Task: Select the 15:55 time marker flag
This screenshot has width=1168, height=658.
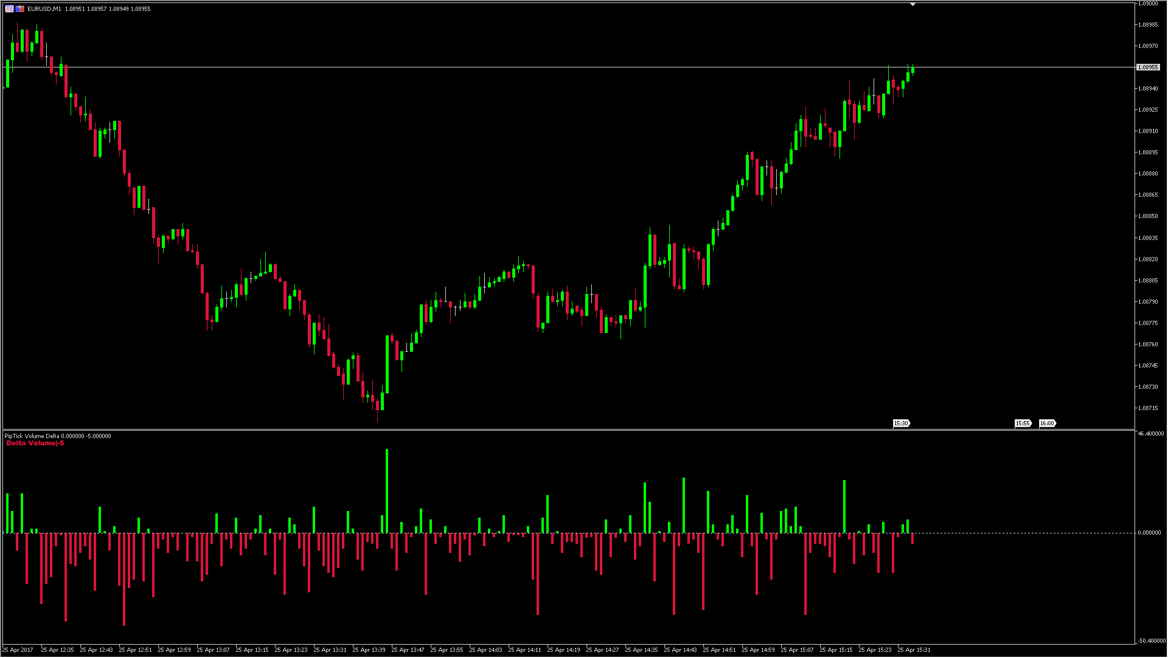Action: pyautogui.click(x=1023, y=423)
